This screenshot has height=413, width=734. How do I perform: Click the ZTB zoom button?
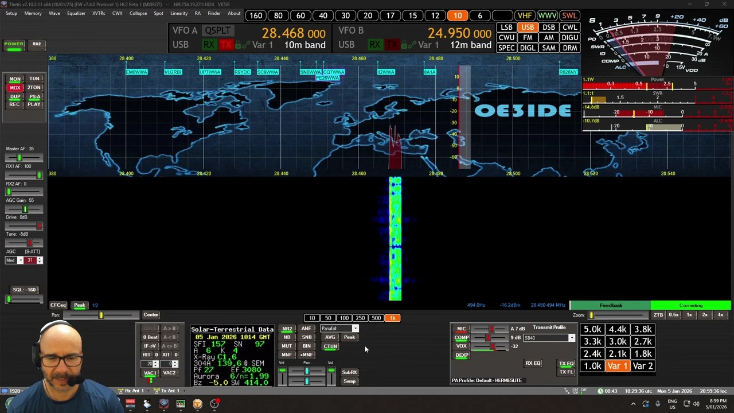pyautogui.click(x=658, y=315)
